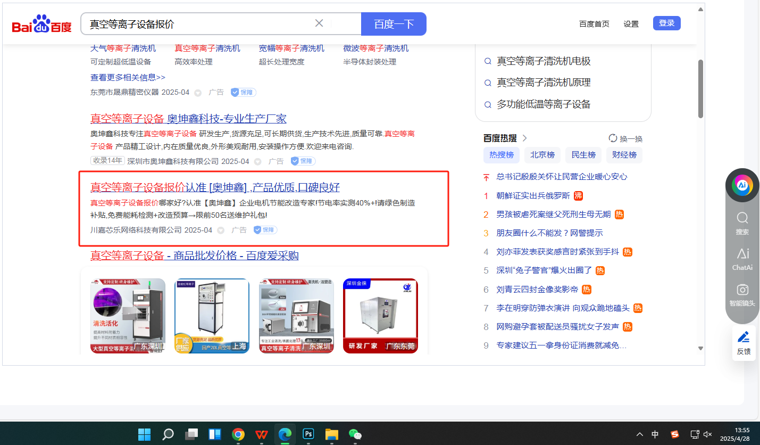Open hot item 网购避孕套被配送员骚扰女子发声

(x=557, y=327)
